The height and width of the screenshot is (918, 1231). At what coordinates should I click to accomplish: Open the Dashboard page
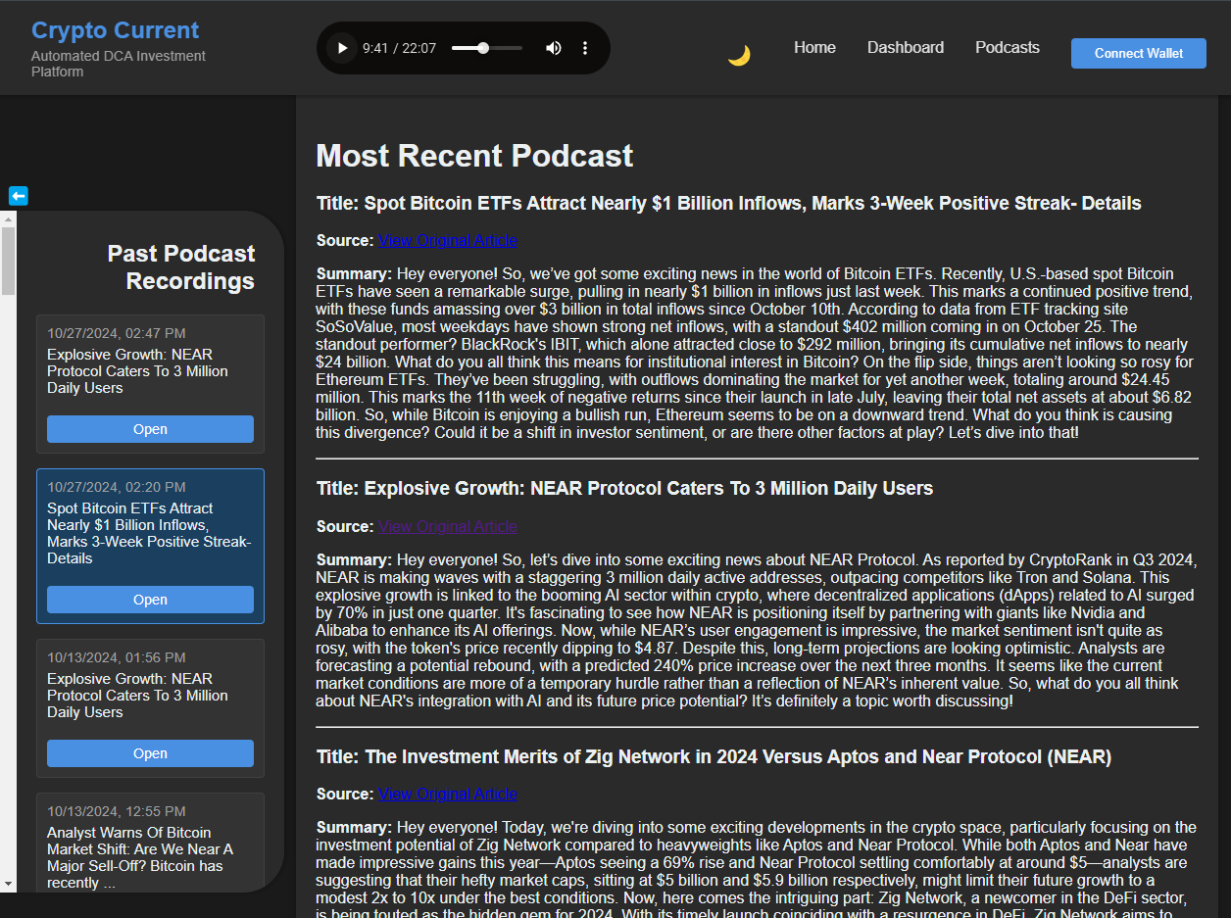tap(906, 47)
